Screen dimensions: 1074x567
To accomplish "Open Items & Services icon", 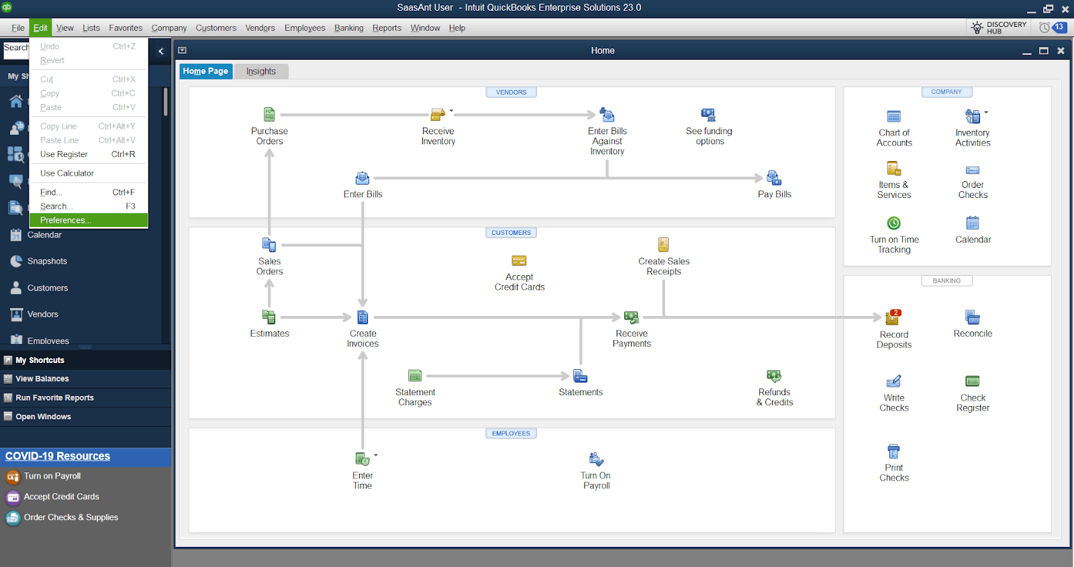I will (x=893, y=168).
